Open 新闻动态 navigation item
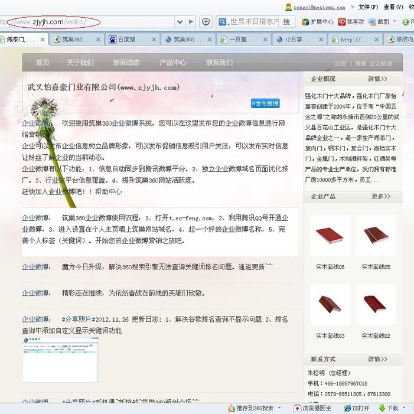The height and width of the screenshot is (414, 414). click(x=126, y=63)
